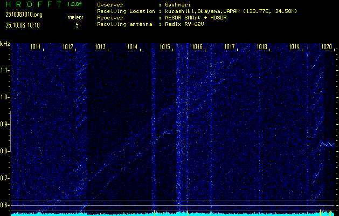This screenshot has width=339, height=216.
Task: Click the 1019 time label
Action: click(294, 46)
